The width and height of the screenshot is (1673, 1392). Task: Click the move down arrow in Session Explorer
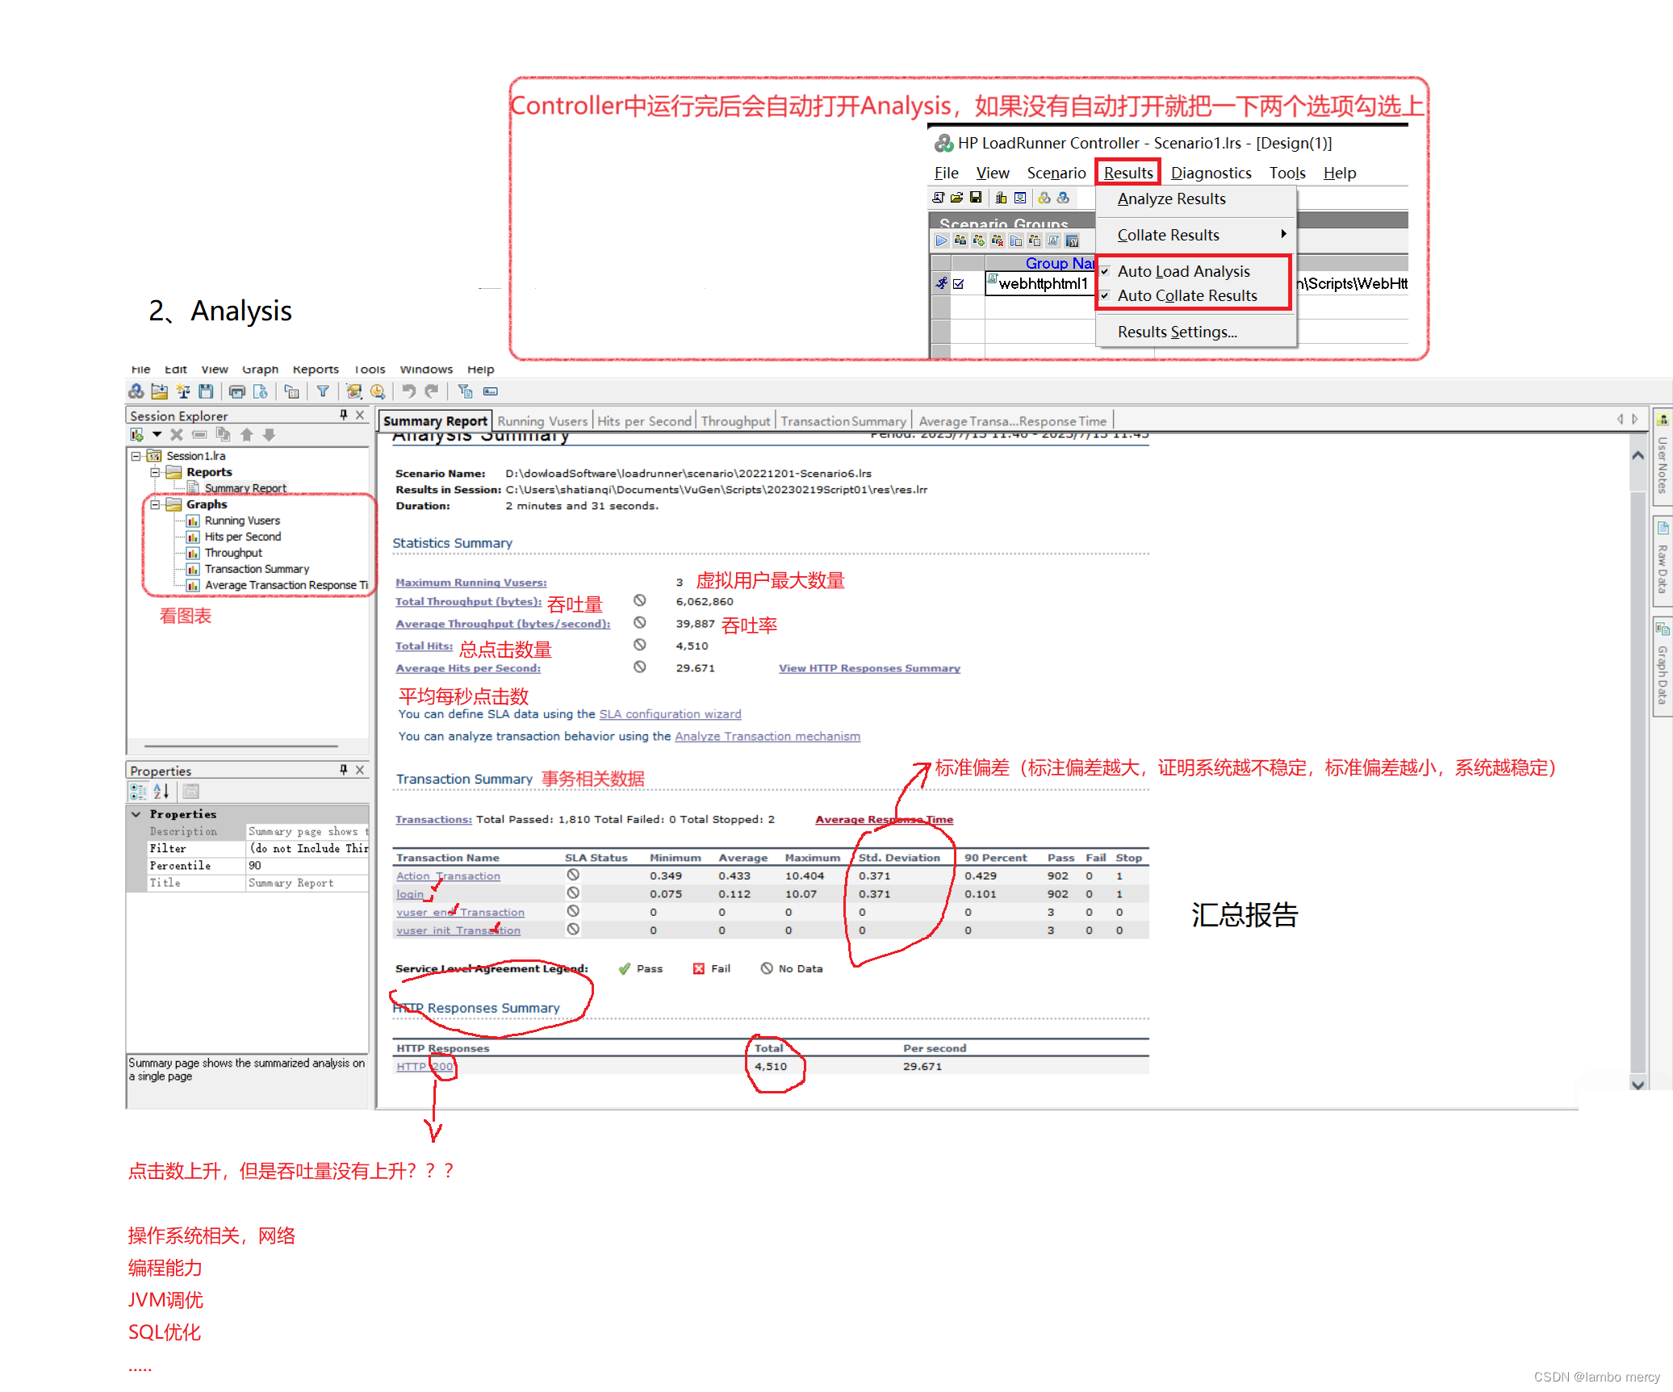270,435
